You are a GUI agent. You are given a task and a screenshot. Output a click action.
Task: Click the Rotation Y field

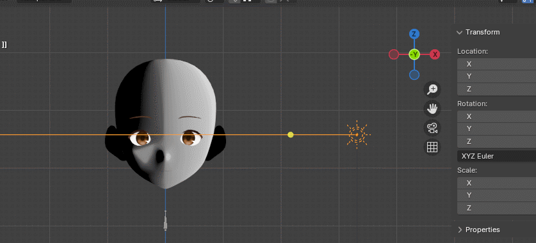click(497, 129)
